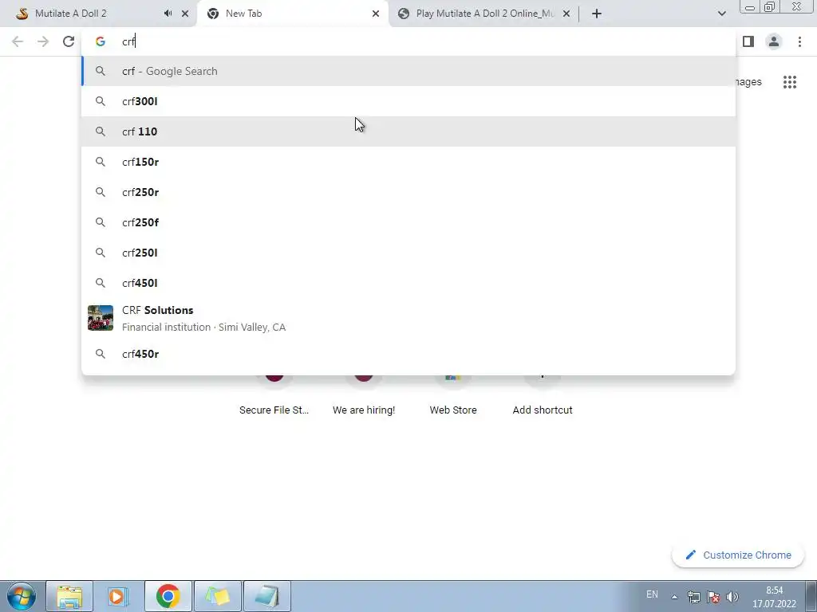The height and width of the screenshot is (612, 817).
Task: Select the crf450l suggestion
Action: [408, 283]
